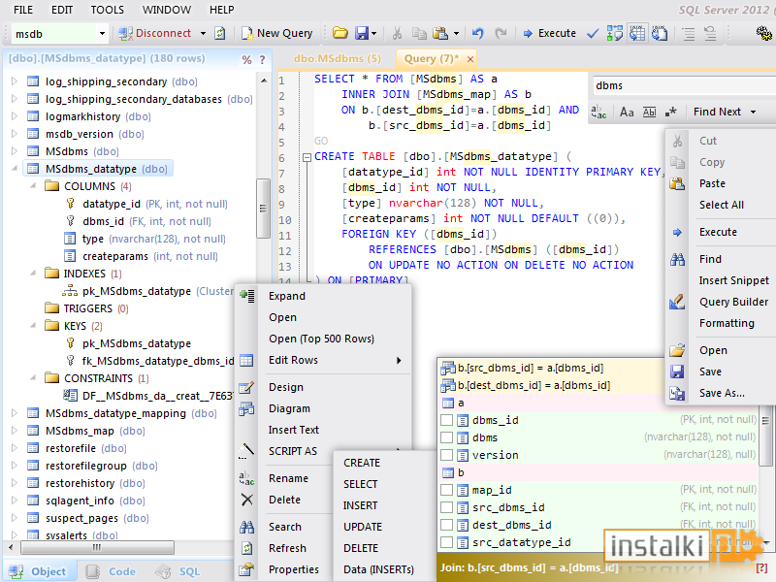776x582 pixels.
Task: Open the HELP menu
Action: pyautogui.click(x=222, y=10)
